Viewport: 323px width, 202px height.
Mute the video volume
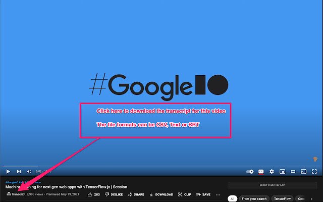[x=29, y=172]
